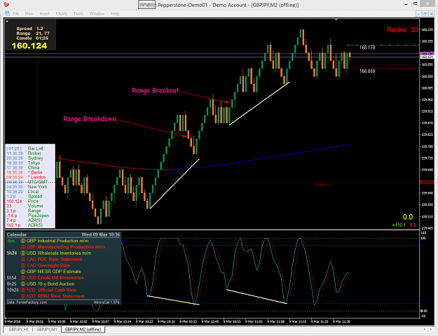Screen dimensions: 438x336
Task: Click the NewsCal 1.07b version label
Action: coord(107,302)
